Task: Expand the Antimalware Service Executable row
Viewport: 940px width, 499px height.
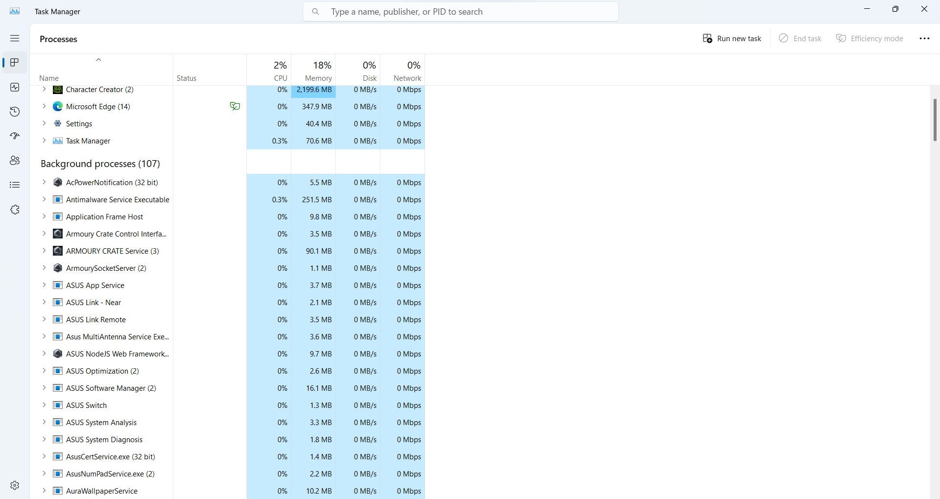Action: tap(44, 199)
